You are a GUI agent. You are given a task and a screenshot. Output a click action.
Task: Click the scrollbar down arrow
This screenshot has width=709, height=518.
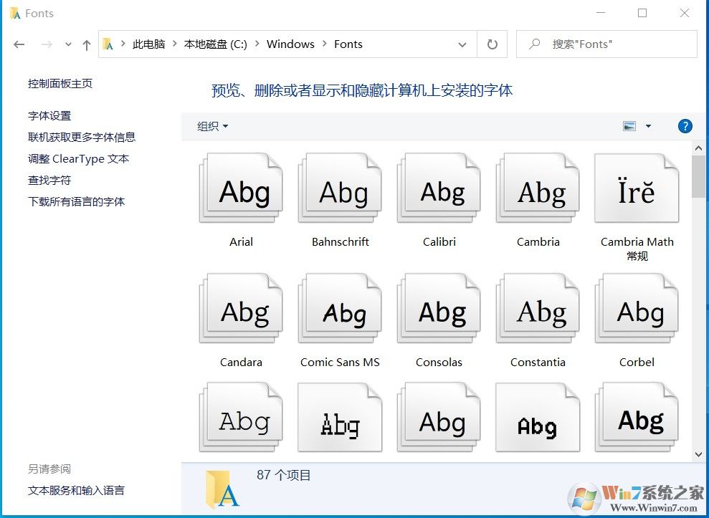coord(699,454)
